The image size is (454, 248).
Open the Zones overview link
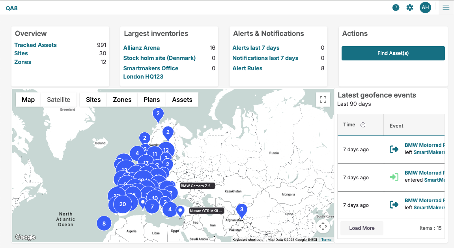[x=22, y=62]
